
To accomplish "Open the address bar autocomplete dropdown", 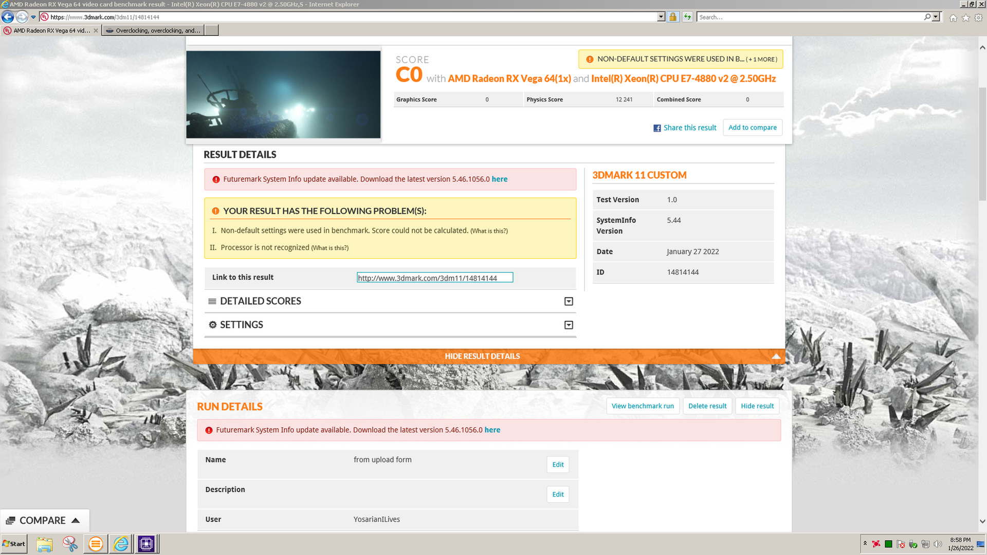I will (x=661, y=17).
